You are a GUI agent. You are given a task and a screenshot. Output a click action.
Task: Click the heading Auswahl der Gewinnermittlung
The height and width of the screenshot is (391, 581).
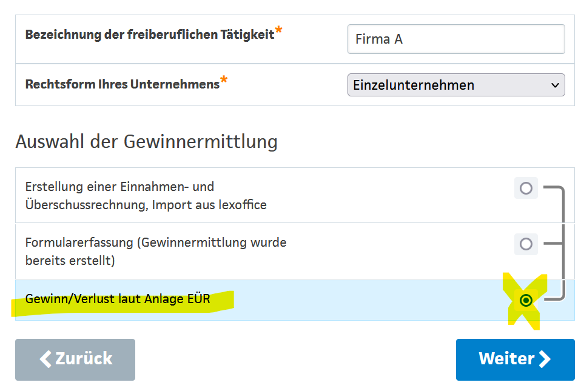[x=146, y=141]
